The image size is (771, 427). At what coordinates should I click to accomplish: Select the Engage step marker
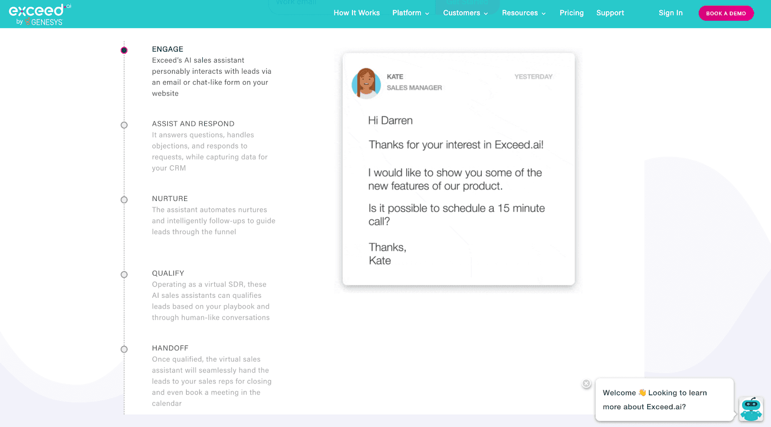[124, 50]
